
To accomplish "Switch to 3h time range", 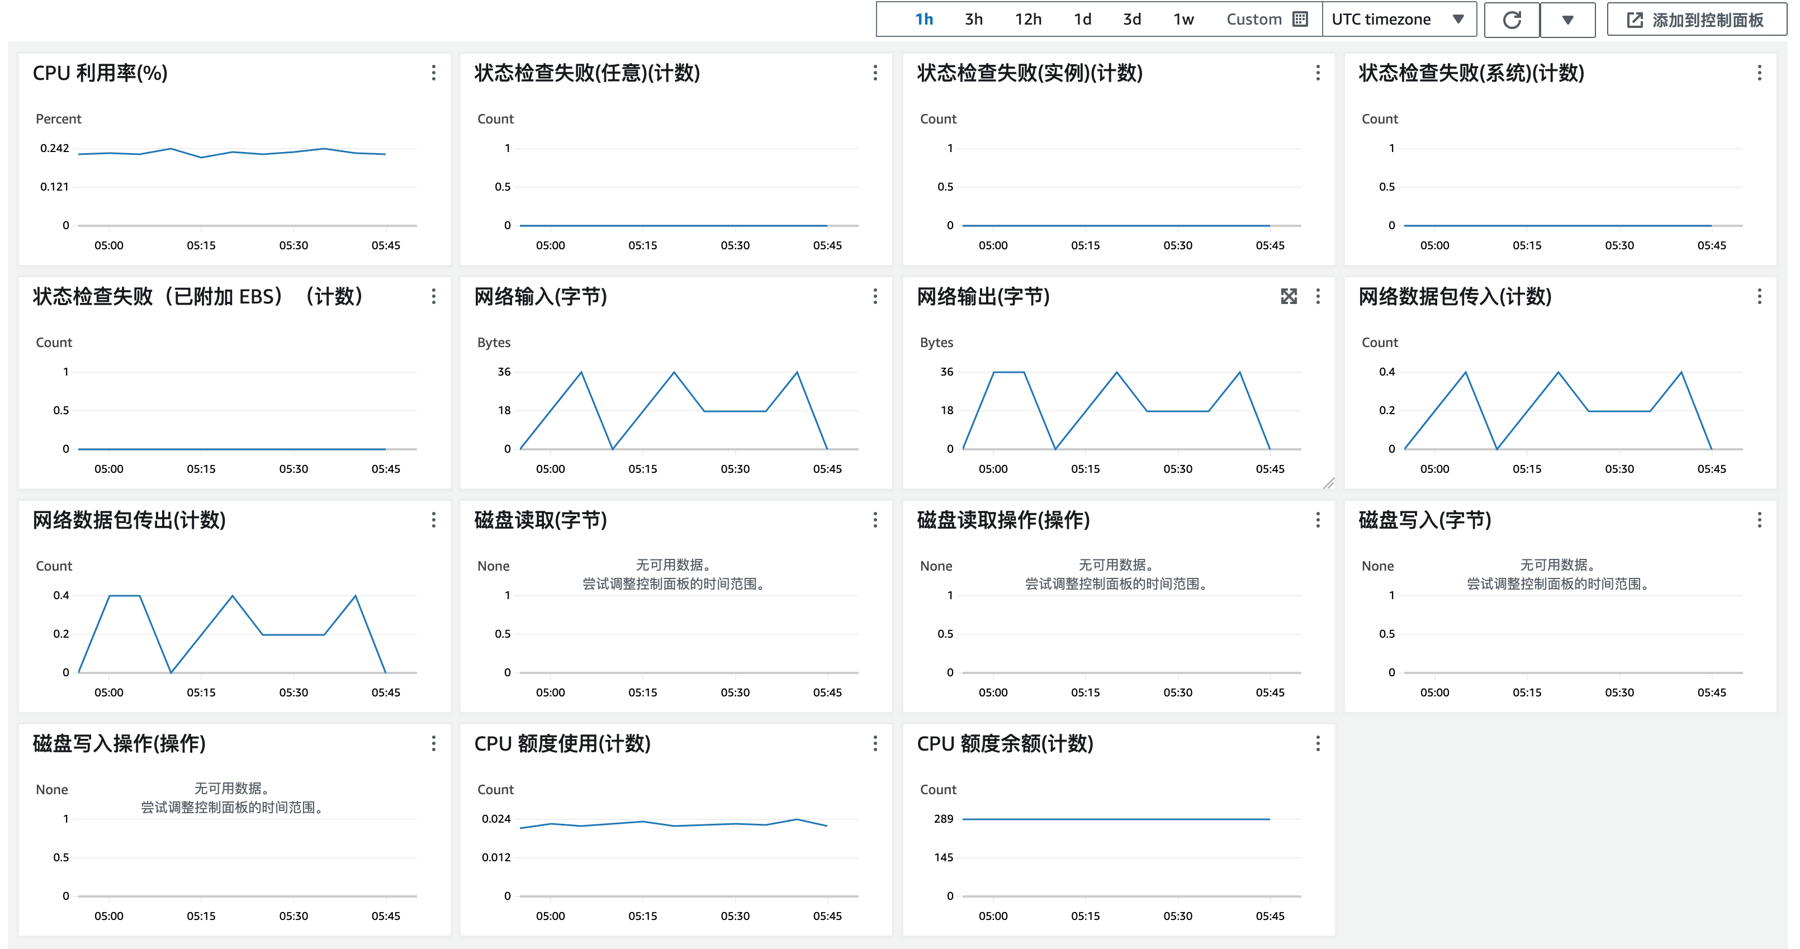I will pos(973,20).
